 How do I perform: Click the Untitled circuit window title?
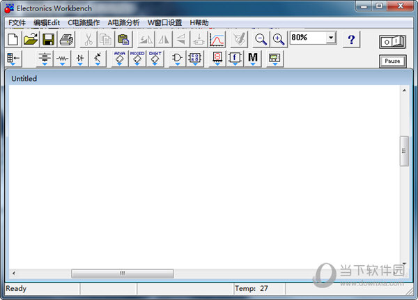(x=24, y=79)
